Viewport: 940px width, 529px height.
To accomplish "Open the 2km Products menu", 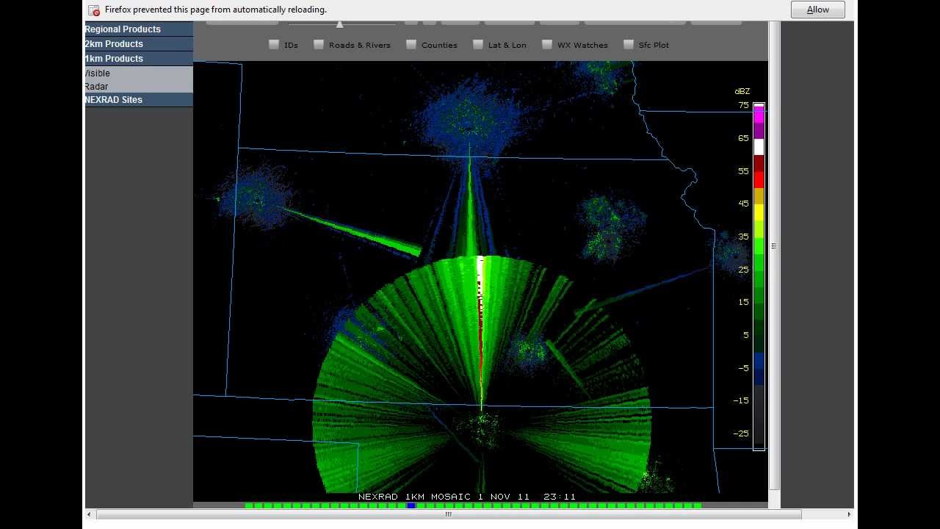I will 139,44.
